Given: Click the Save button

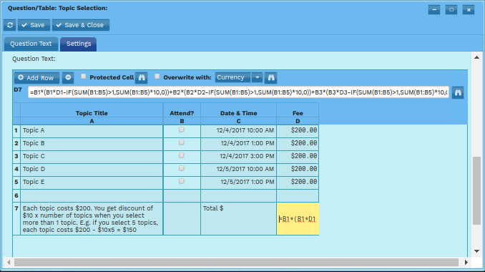Looking at the screenshot, I should tap(34, 25).
